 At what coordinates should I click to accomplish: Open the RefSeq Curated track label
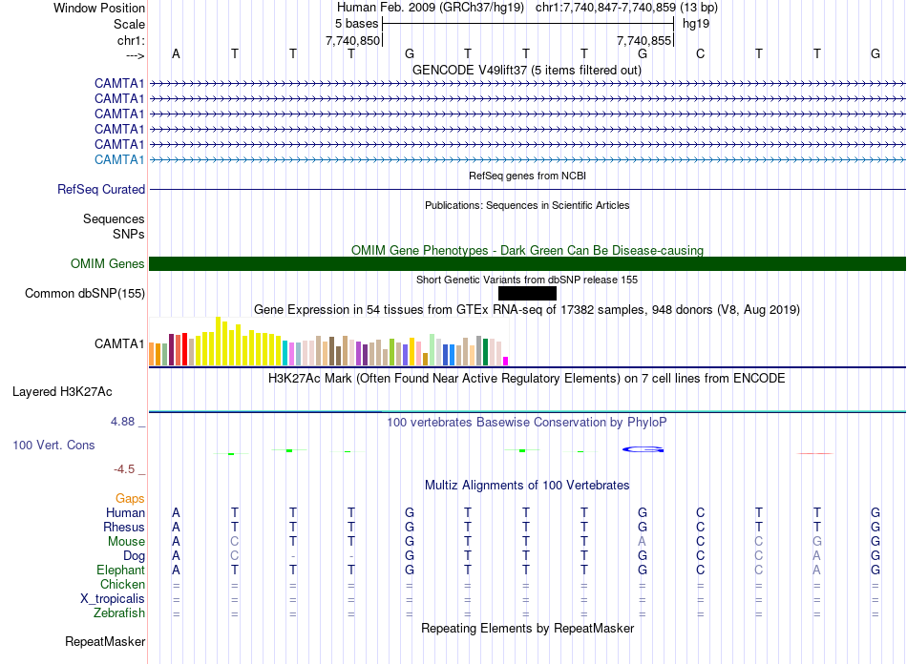(101, 189)
